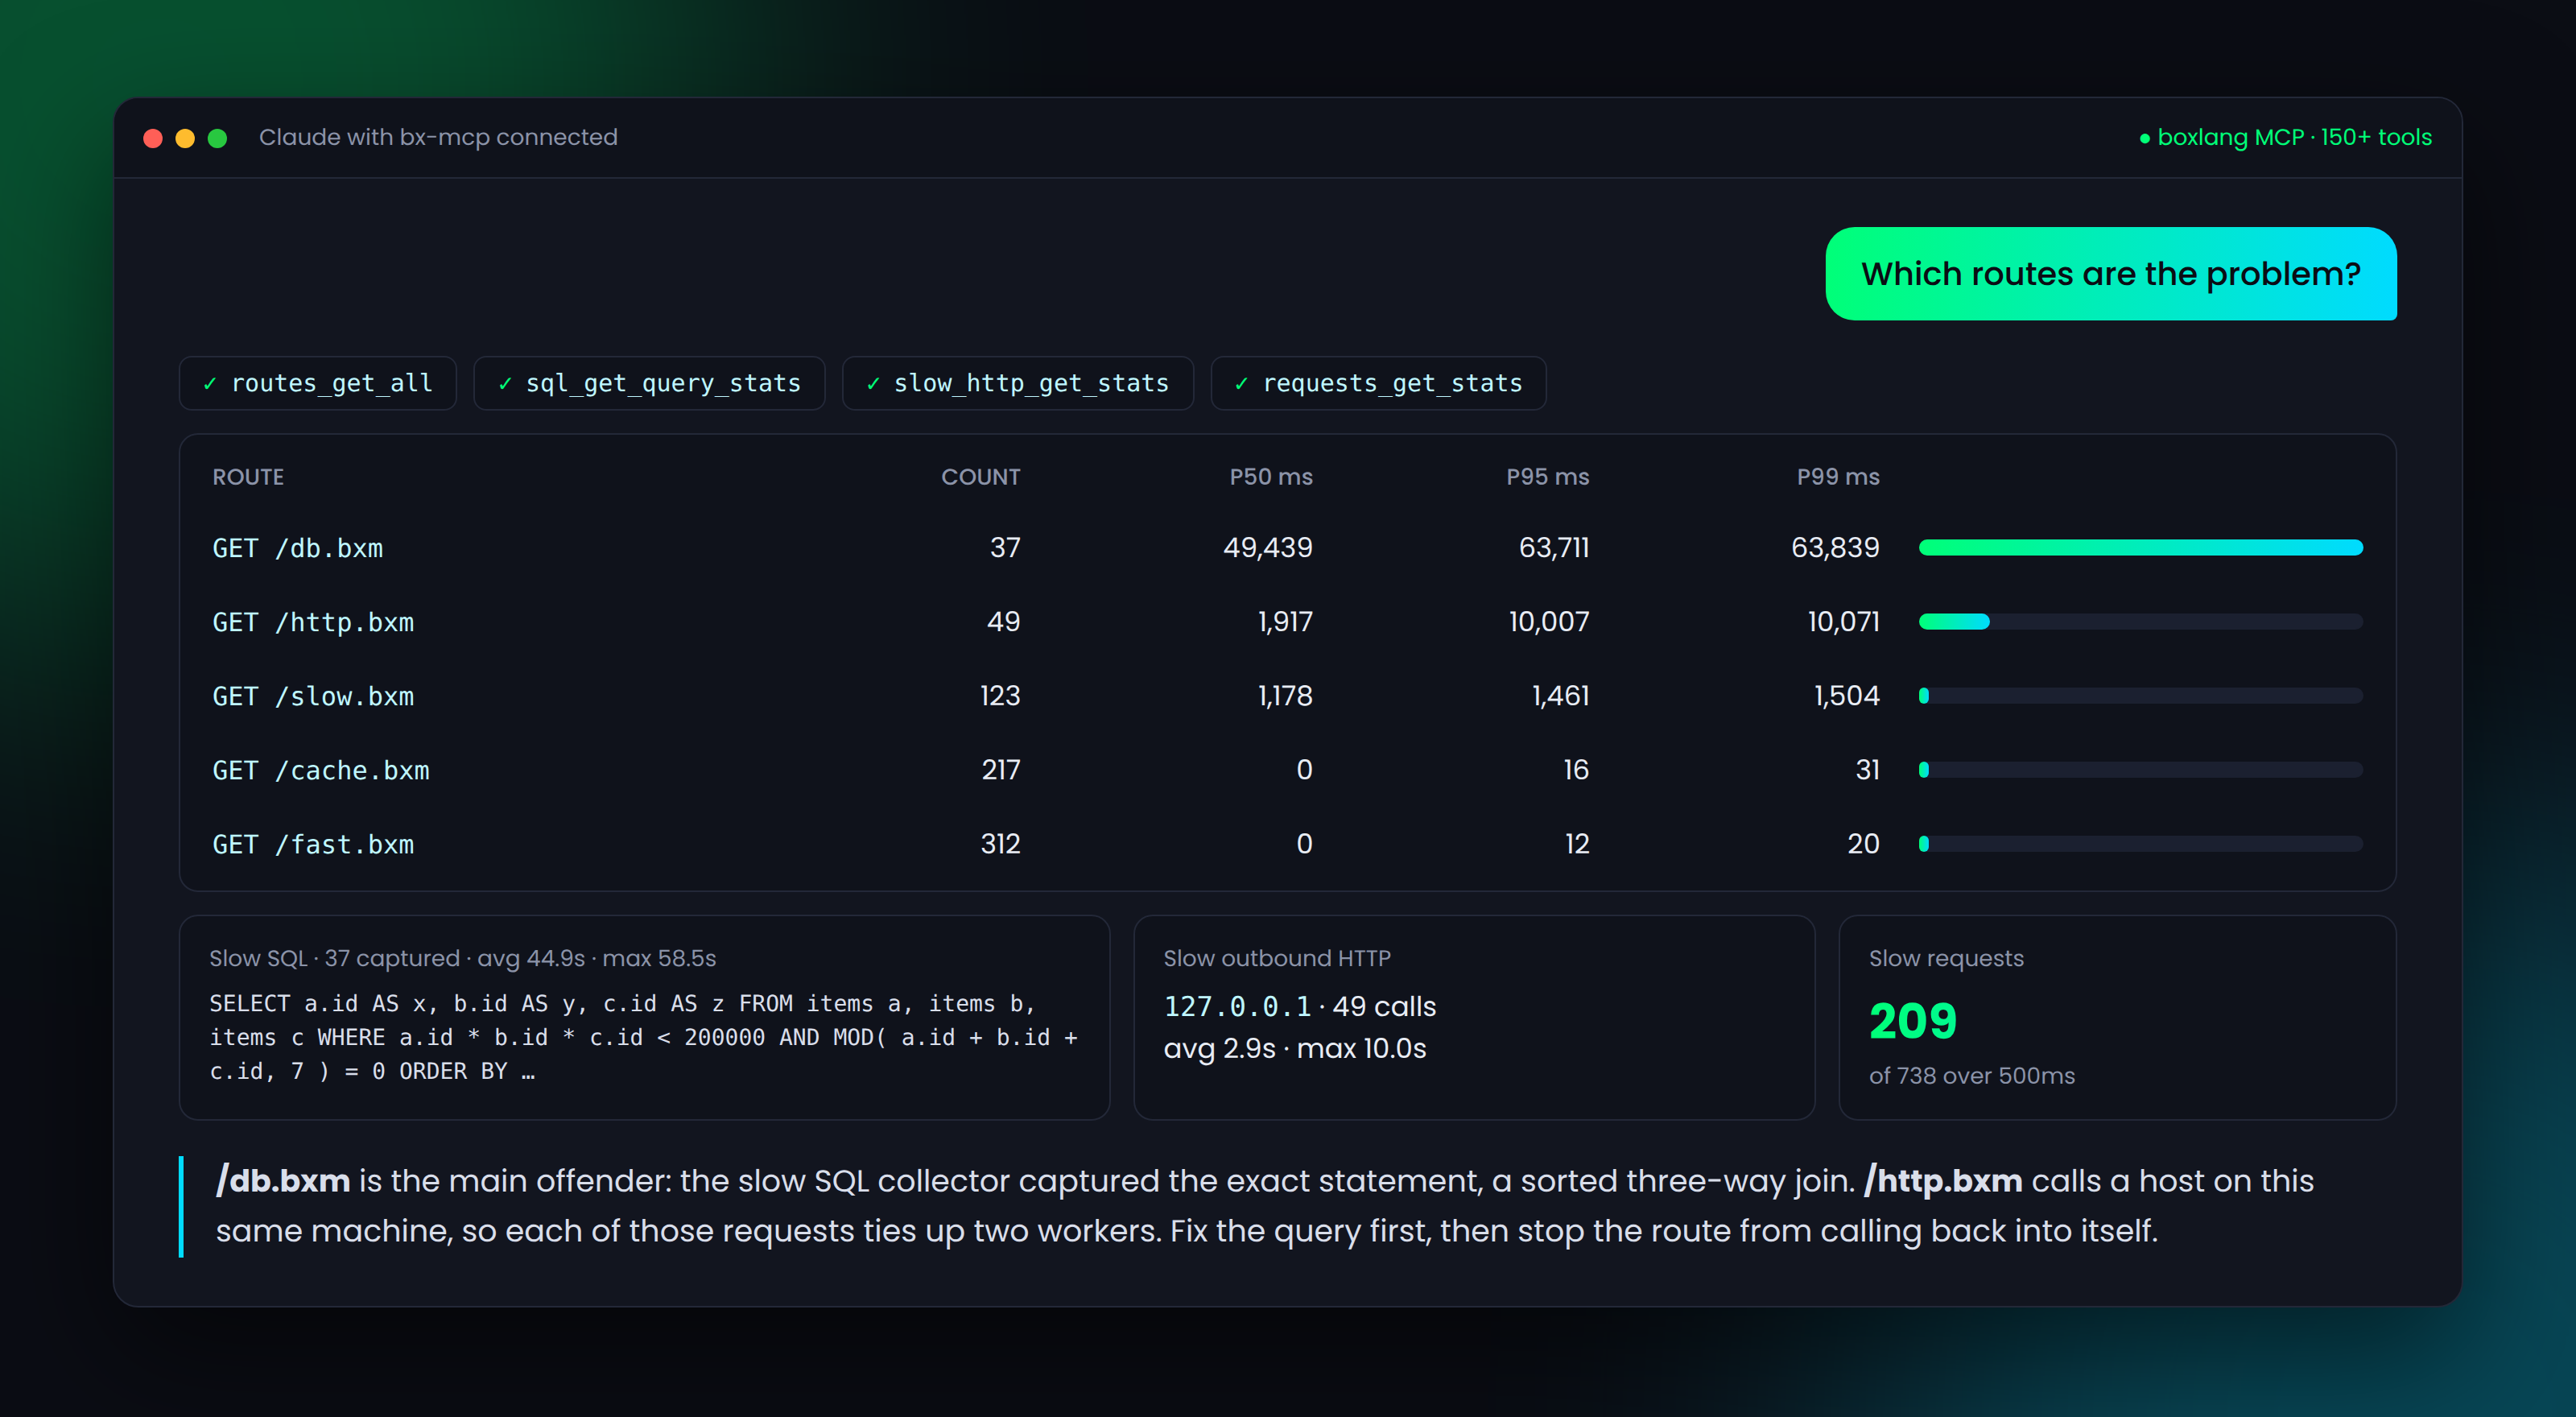This screenshot has height=1417, width=2576.
Task: Click the bold '/http.bxm' in the summary
Action: pyautogui.click(x=1943, y=1181)
